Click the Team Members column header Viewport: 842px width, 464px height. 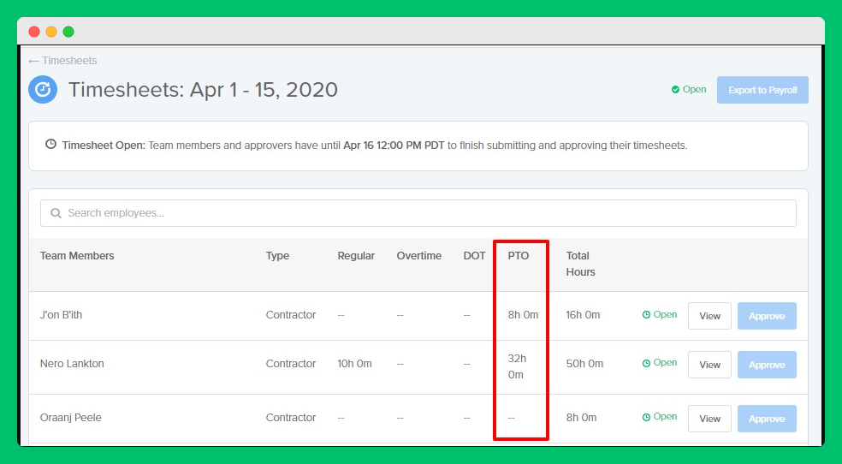coord(77,256)
